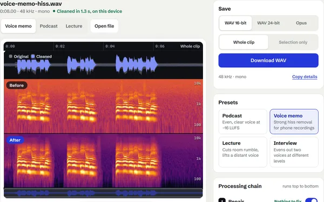
Task: Click the 0:06 timeline marker
Action: pos(160,46)
